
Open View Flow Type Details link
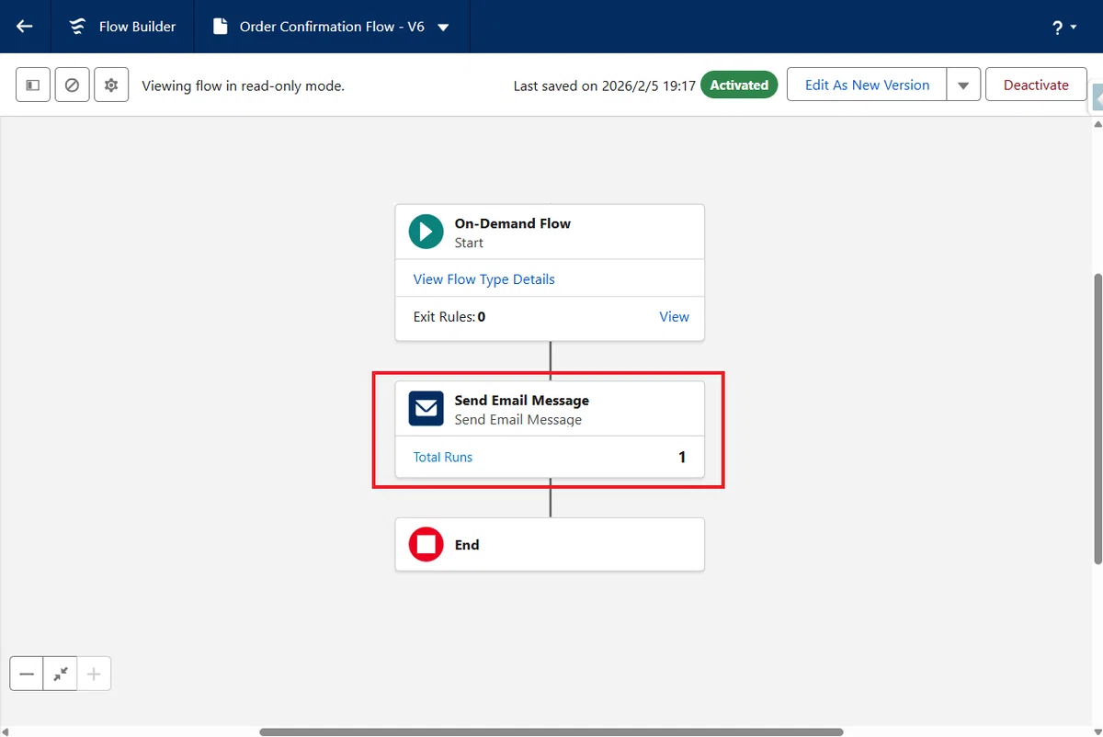click(x=483, y=279)
